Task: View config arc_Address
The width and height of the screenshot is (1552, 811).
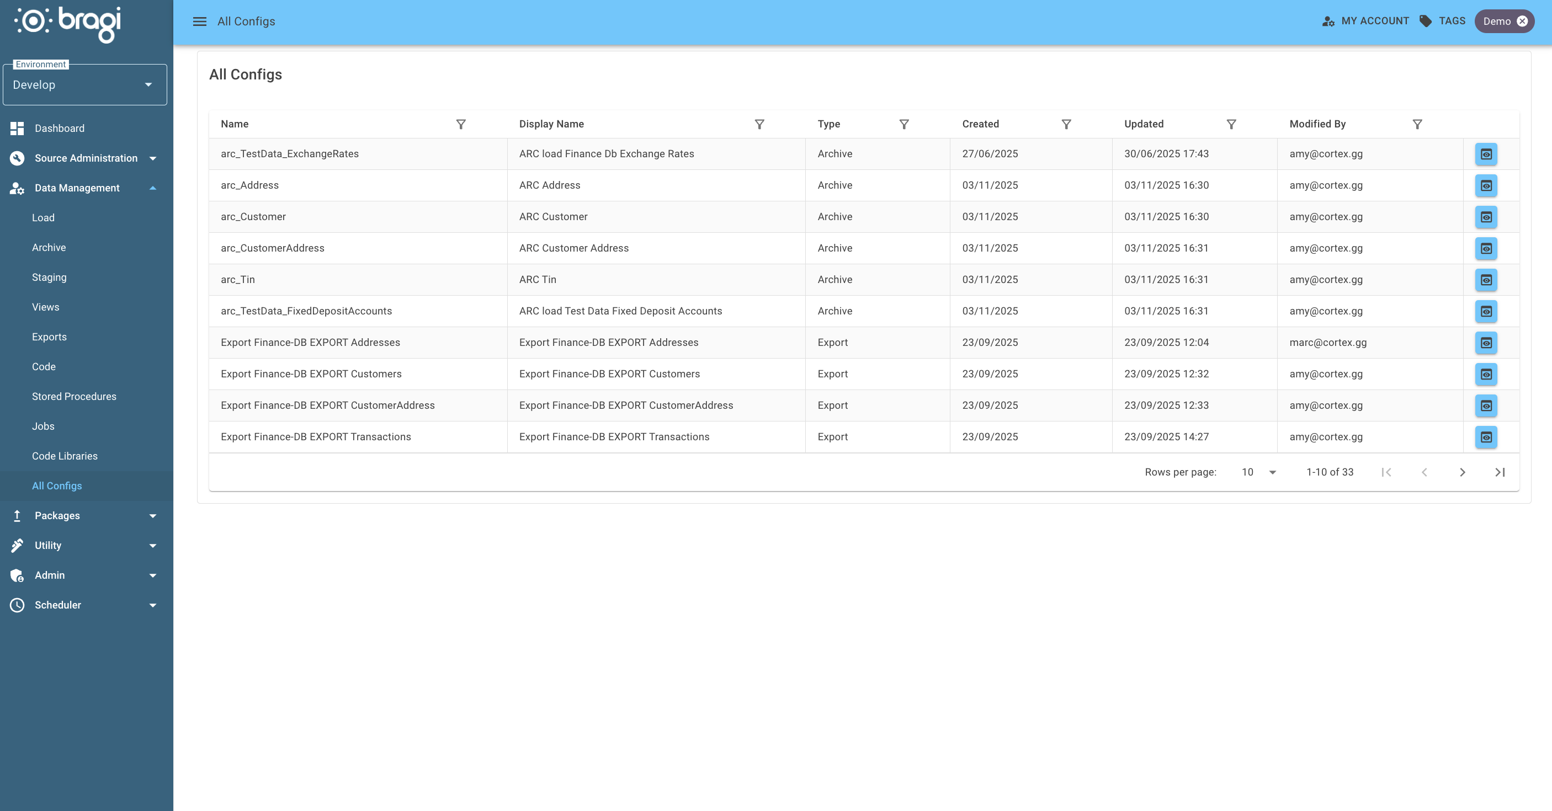Action: click(x=1486, y=185)
